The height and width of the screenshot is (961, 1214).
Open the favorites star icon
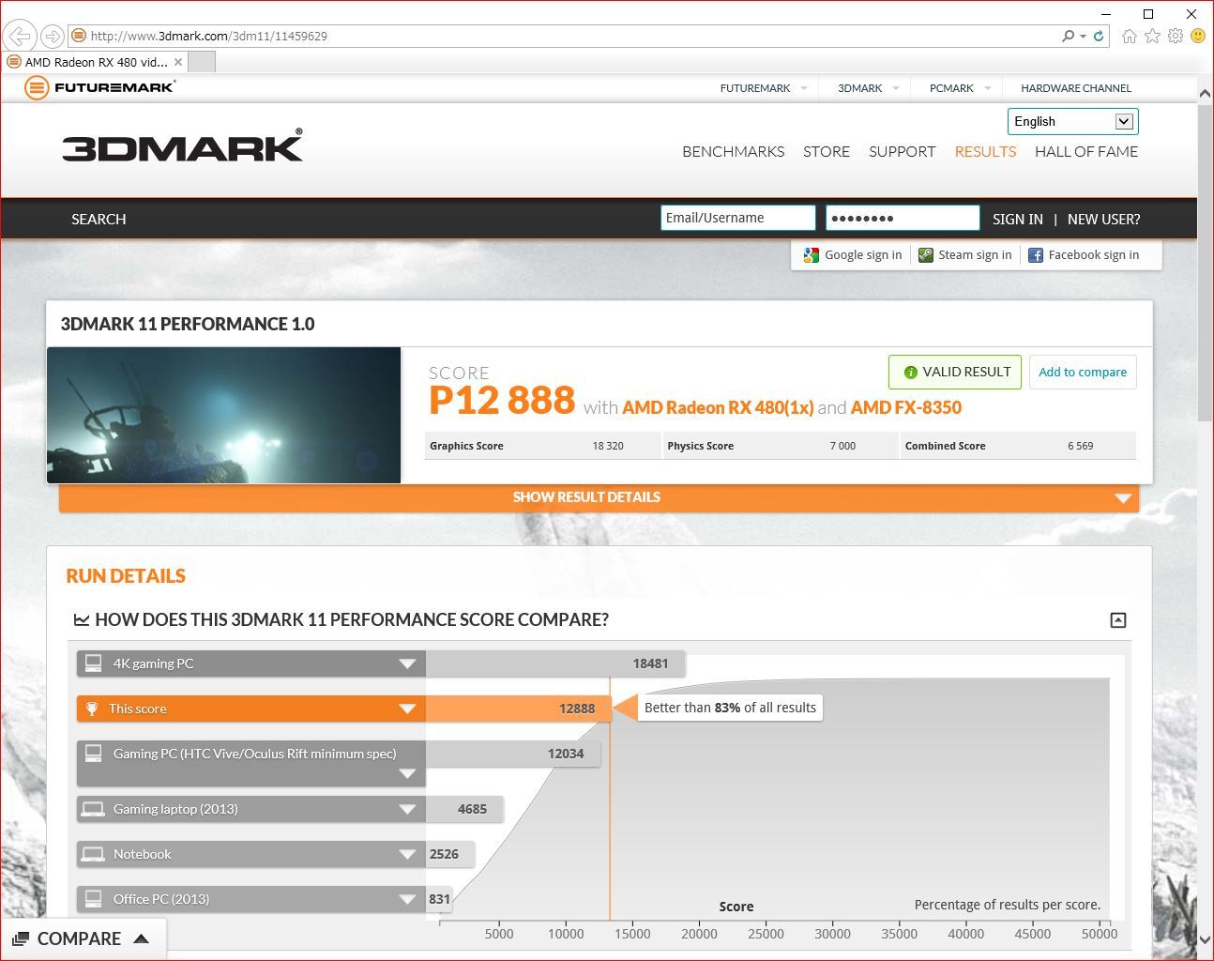1152,36
